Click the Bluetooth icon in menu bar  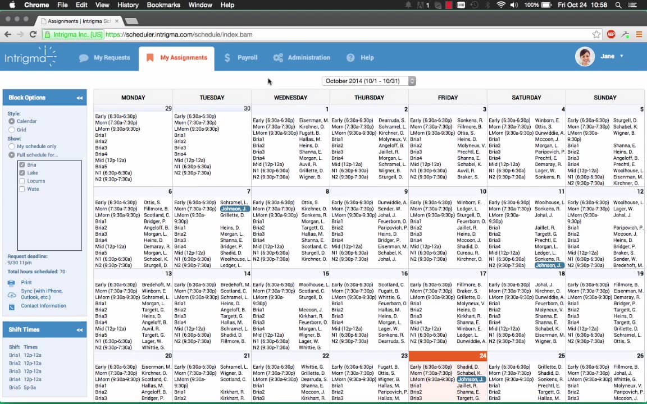pyautogui.click(x=487, y=5)
